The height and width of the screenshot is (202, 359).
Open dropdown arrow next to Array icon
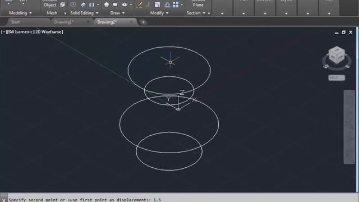(182, 4)
